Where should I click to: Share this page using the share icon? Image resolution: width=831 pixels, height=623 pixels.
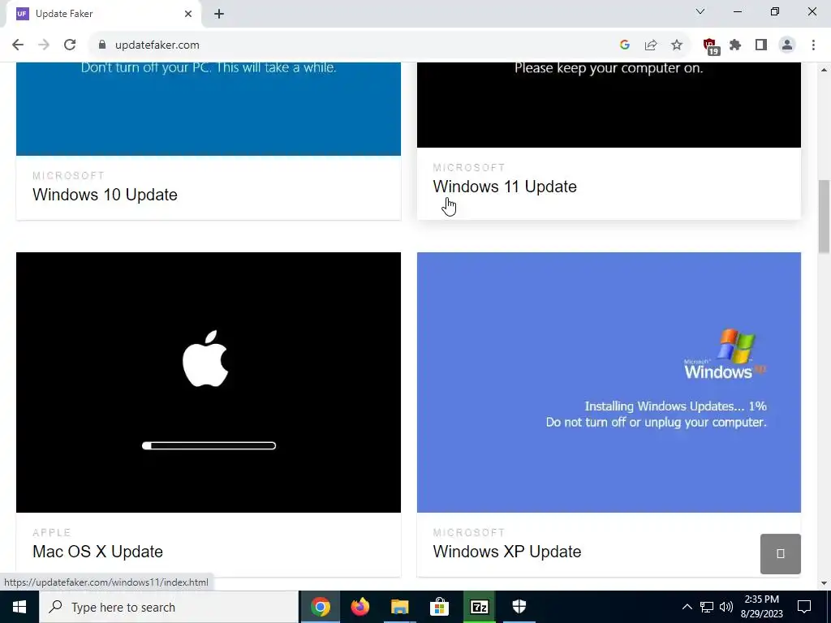(x=651, y=45)
